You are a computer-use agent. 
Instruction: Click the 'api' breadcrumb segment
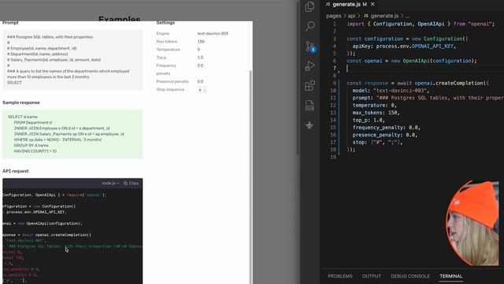pos(352,16)
